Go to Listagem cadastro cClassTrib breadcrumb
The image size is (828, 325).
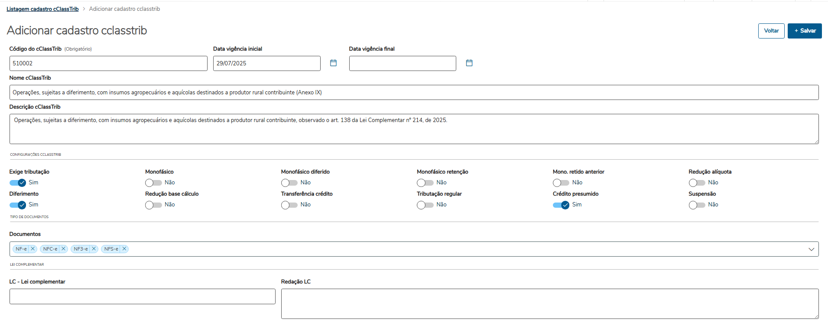[42, 9]
